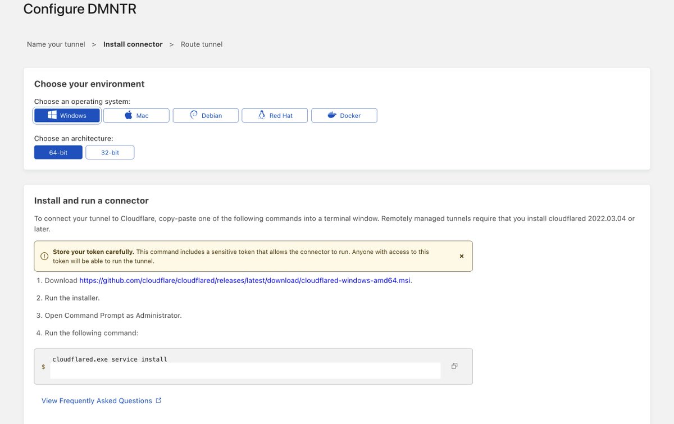This screenshot has width=674, height=424.
Task: Open View Frequently Asked Questions link
Action: 97,400
